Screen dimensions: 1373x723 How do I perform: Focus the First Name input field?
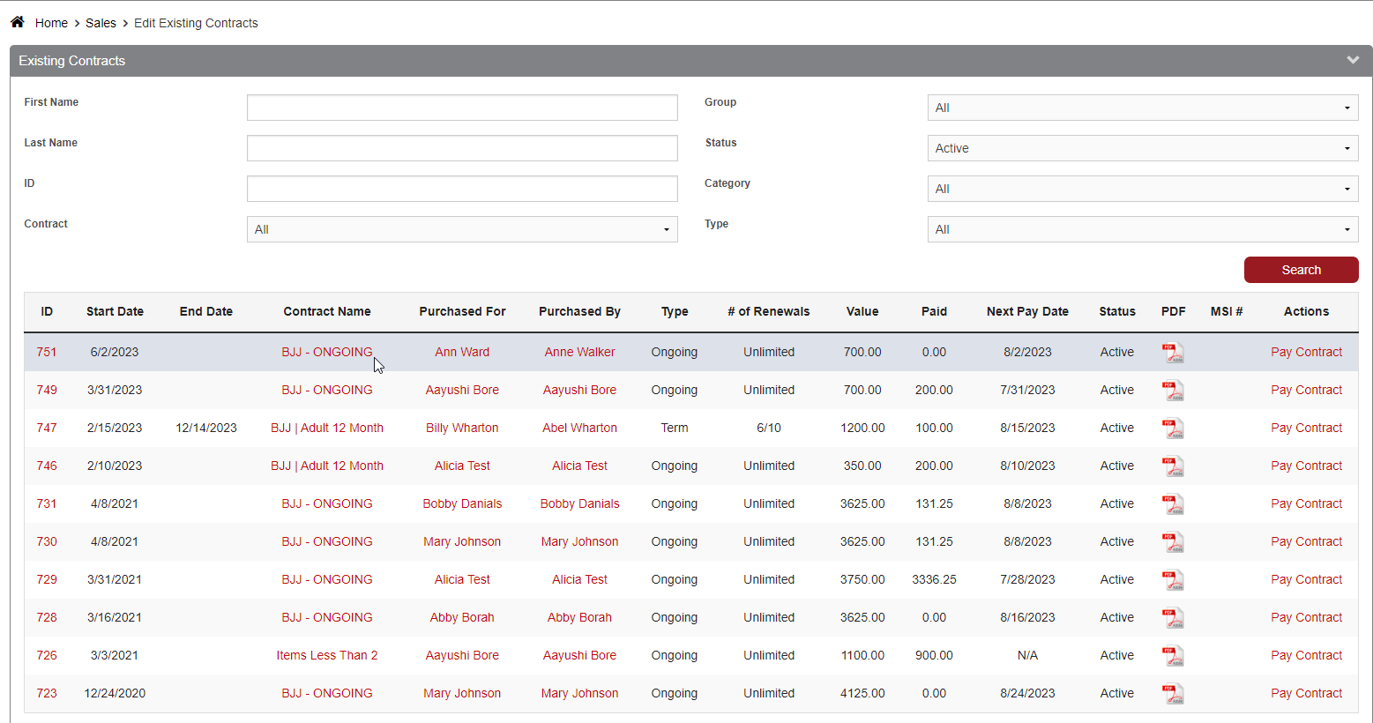[462, 108]
